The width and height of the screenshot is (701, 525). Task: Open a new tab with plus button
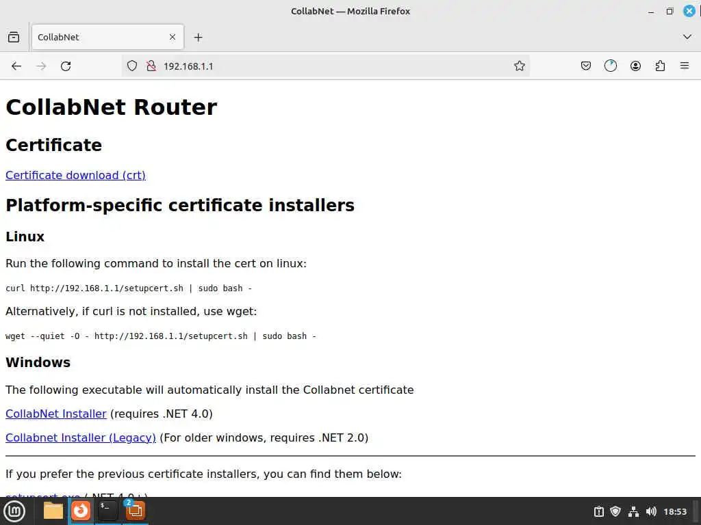tap(198, 38)
